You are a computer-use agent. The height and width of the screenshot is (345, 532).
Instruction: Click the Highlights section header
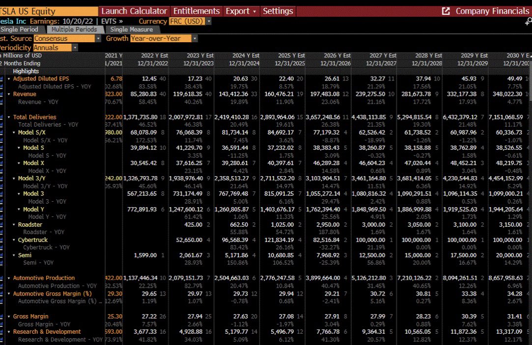(26, 71)
